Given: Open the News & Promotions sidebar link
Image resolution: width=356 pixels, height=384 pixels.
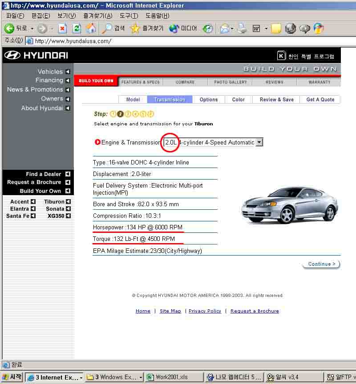Looking at the screenshot, I should click(x=35, y=89).
